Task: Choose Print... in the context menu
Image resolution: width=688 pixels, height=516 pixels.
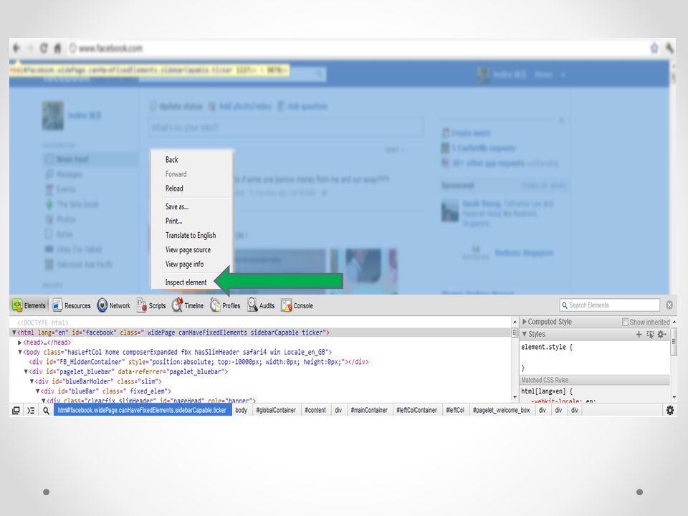Action: click(173, 221)
